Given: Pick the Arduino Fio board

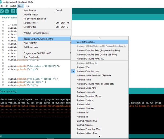Looking at the screenshot, I should coord(100,113).
